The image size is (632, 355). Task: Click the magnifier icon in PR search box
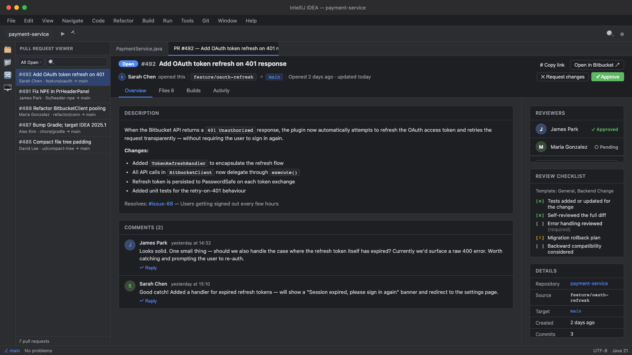tap(51, 62)
